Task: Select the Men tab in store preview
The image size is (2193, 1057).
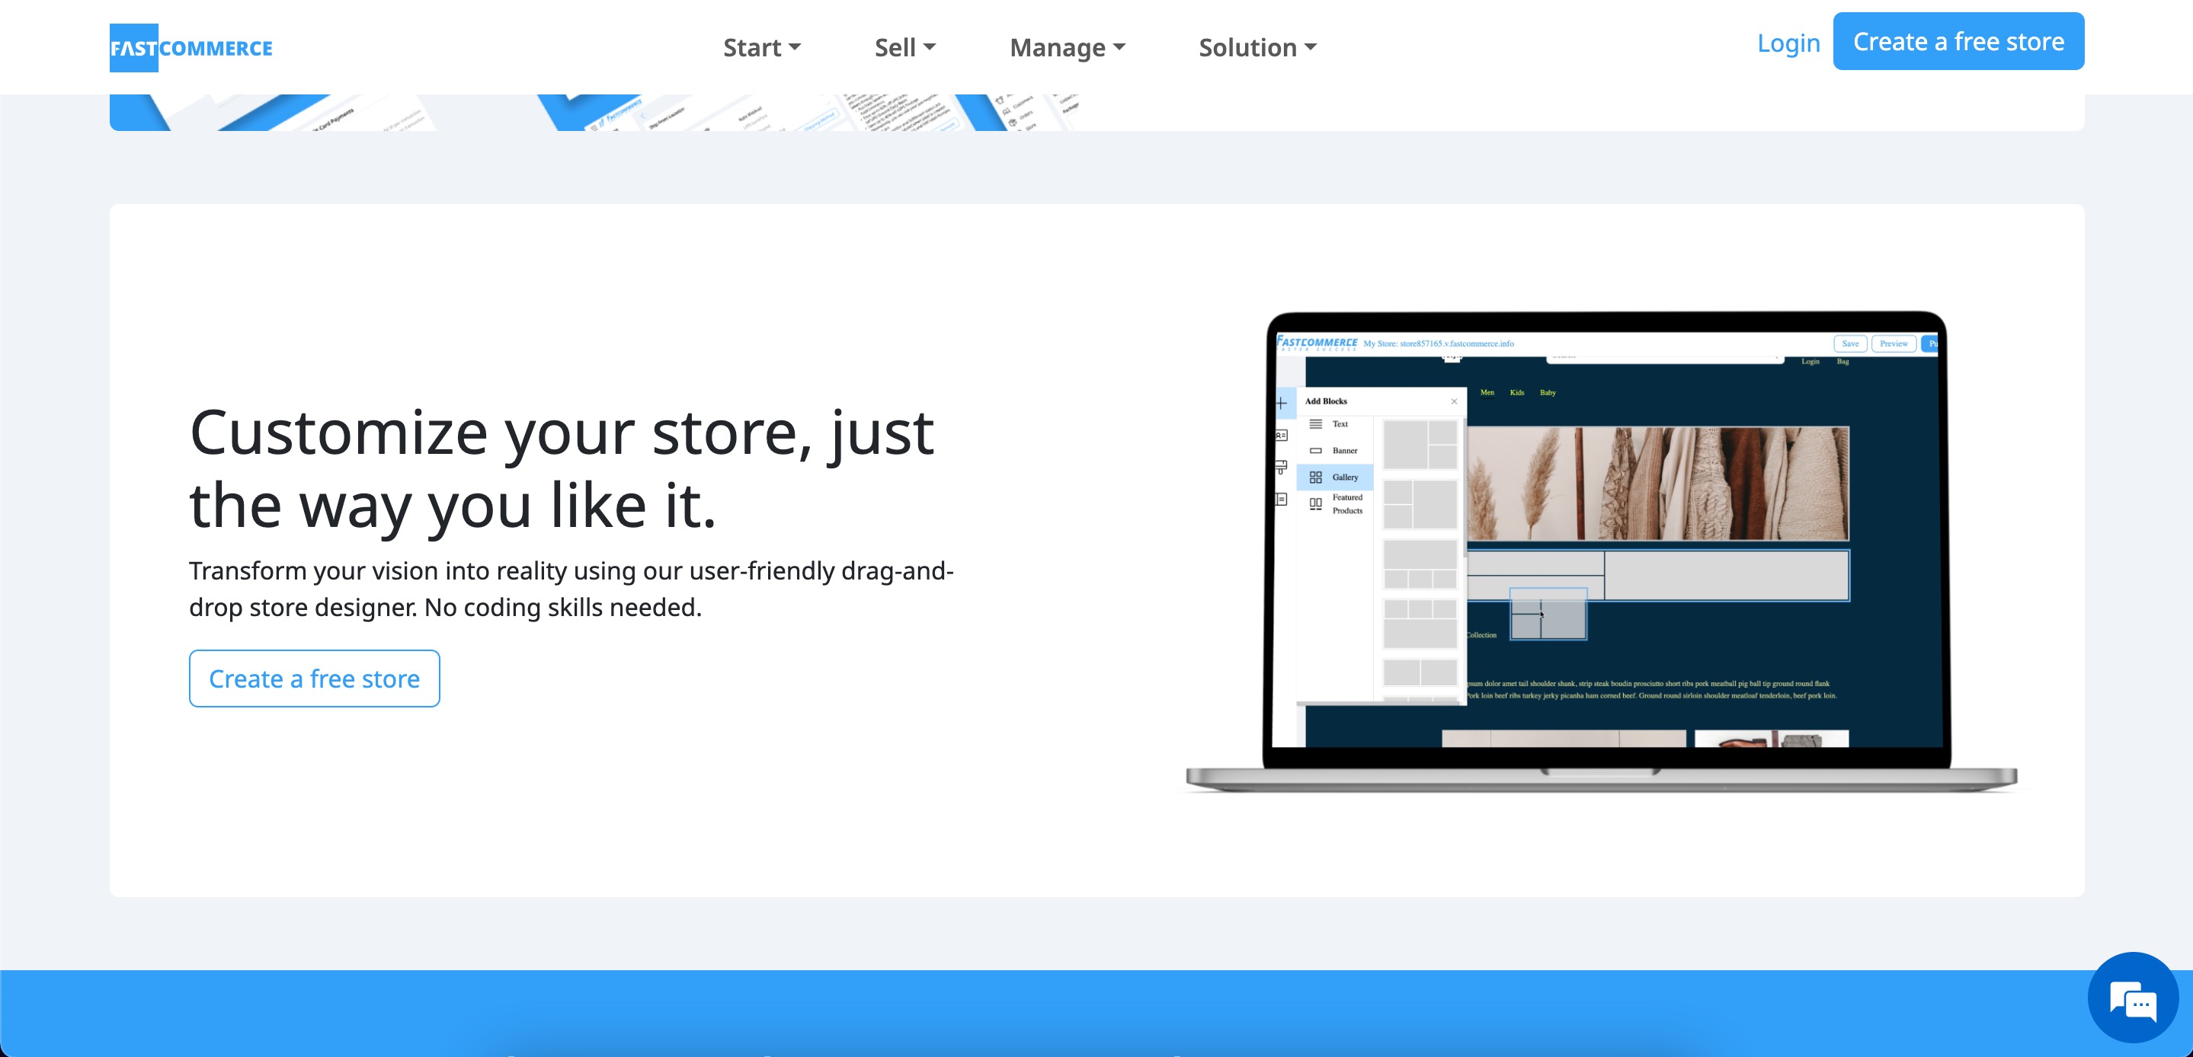Action: 1487,391
